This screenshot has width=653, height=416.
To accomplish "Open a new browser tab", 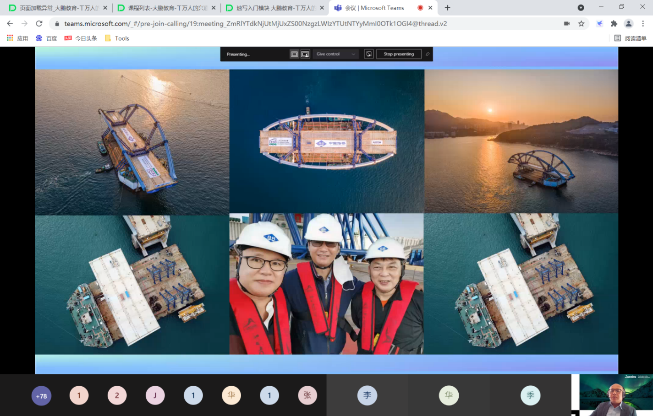I will [447, 8].
